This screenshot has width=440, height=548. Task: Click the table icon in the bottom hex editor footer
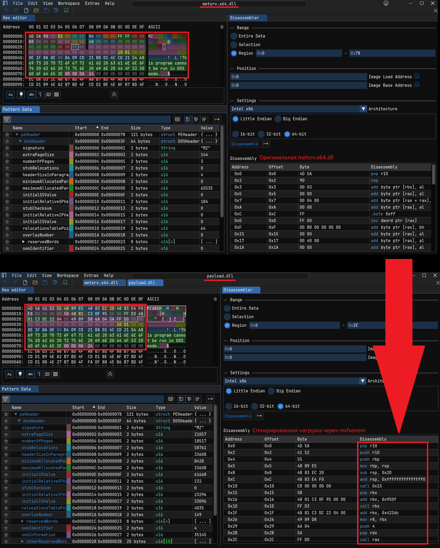coord(55,374)
